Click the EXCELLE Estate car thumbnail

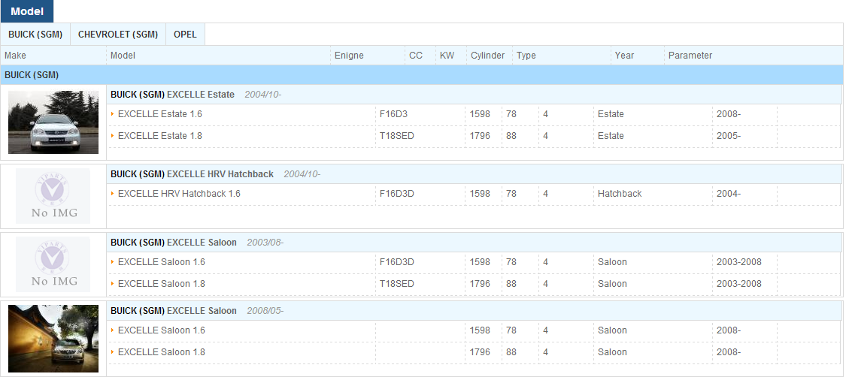point(53,122)
